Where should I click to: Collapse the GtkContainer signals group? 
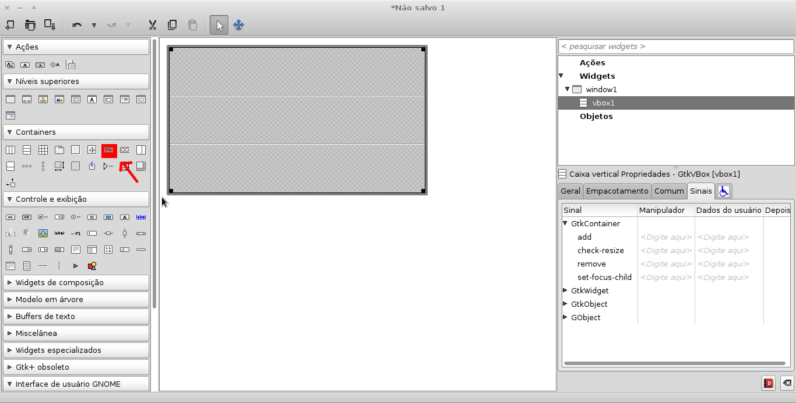(x=565, y=223)
